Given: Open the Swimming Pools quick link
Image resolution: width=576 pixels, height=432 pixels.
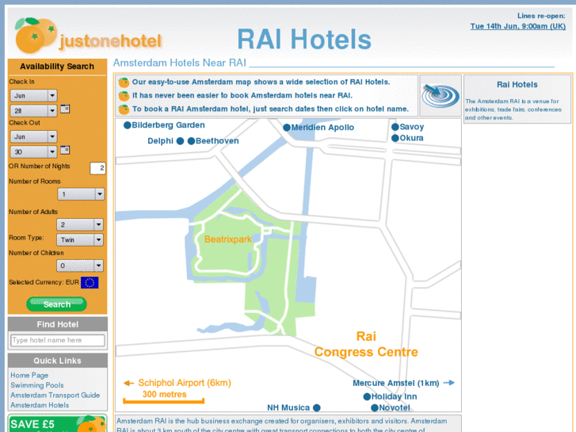Looking at the screenshot, I should [37, 385].
